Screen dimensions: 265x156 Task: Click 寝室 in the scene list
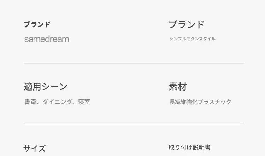[84, 102]
